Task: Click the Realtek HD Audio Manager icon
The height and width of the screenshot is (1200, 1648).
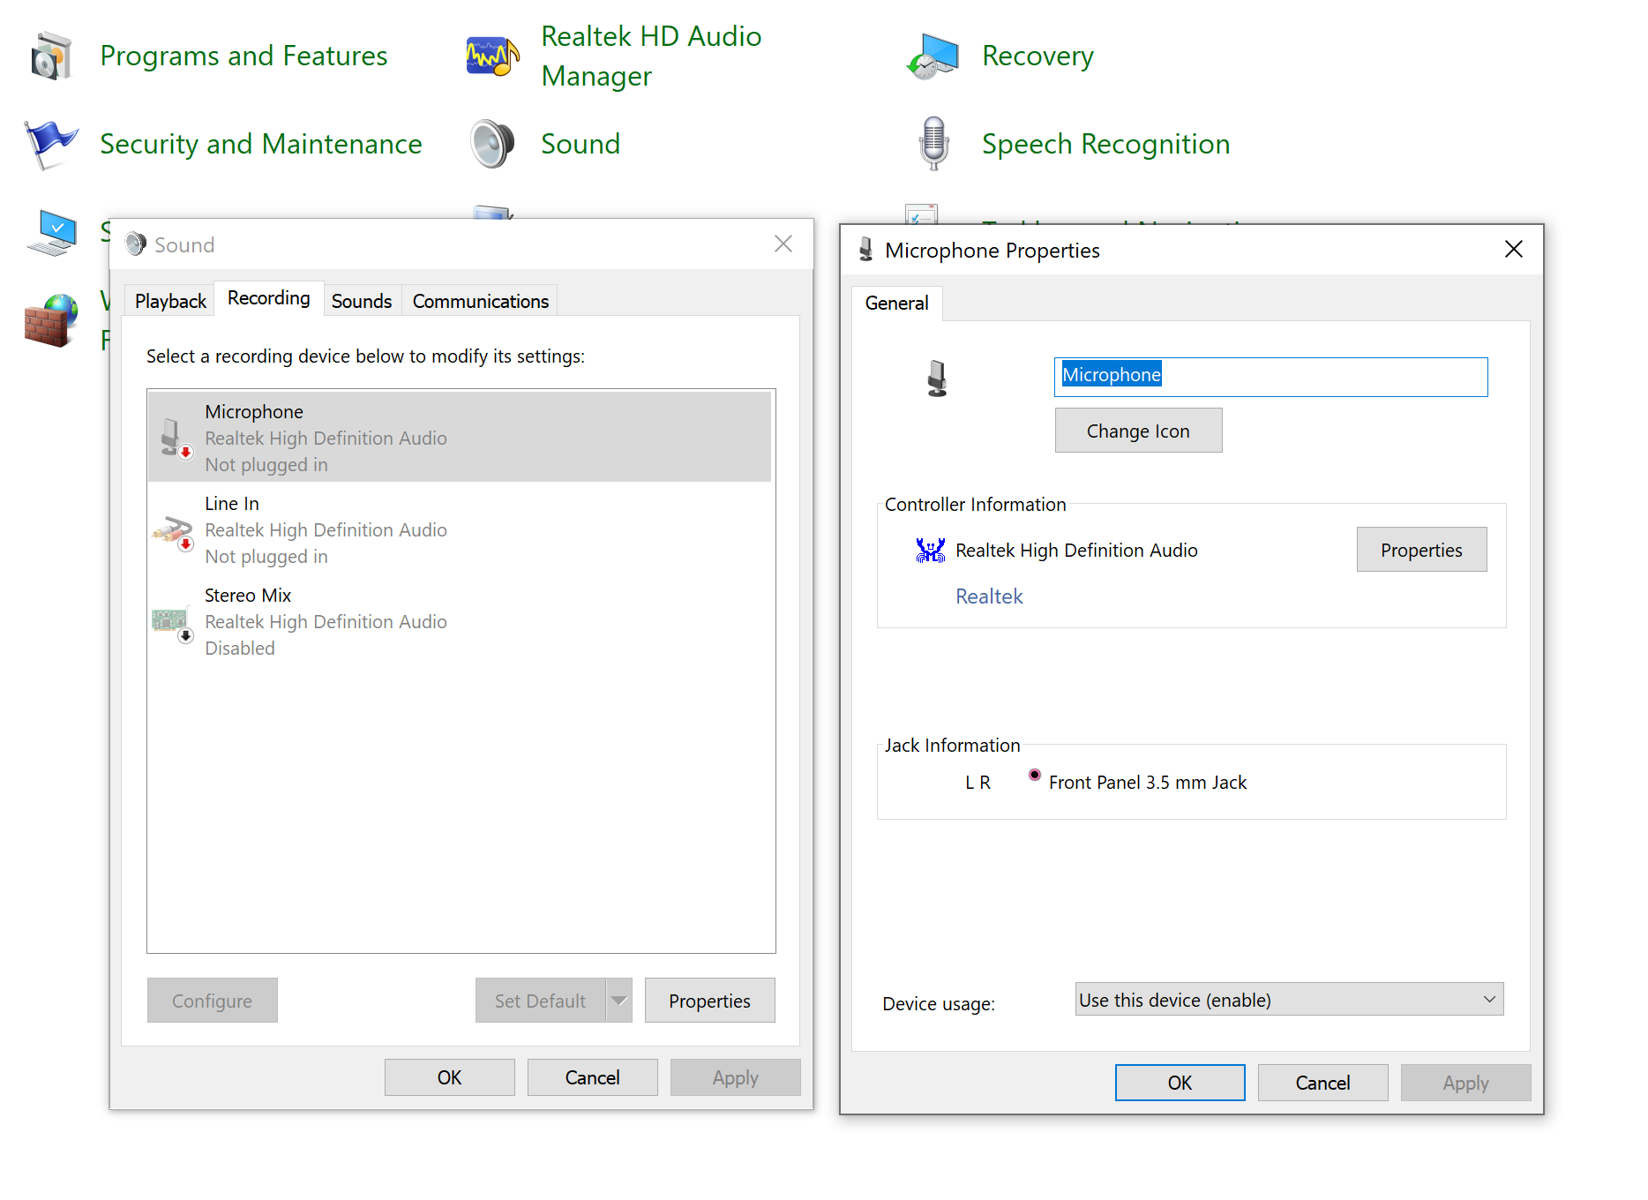Action: 492,56
